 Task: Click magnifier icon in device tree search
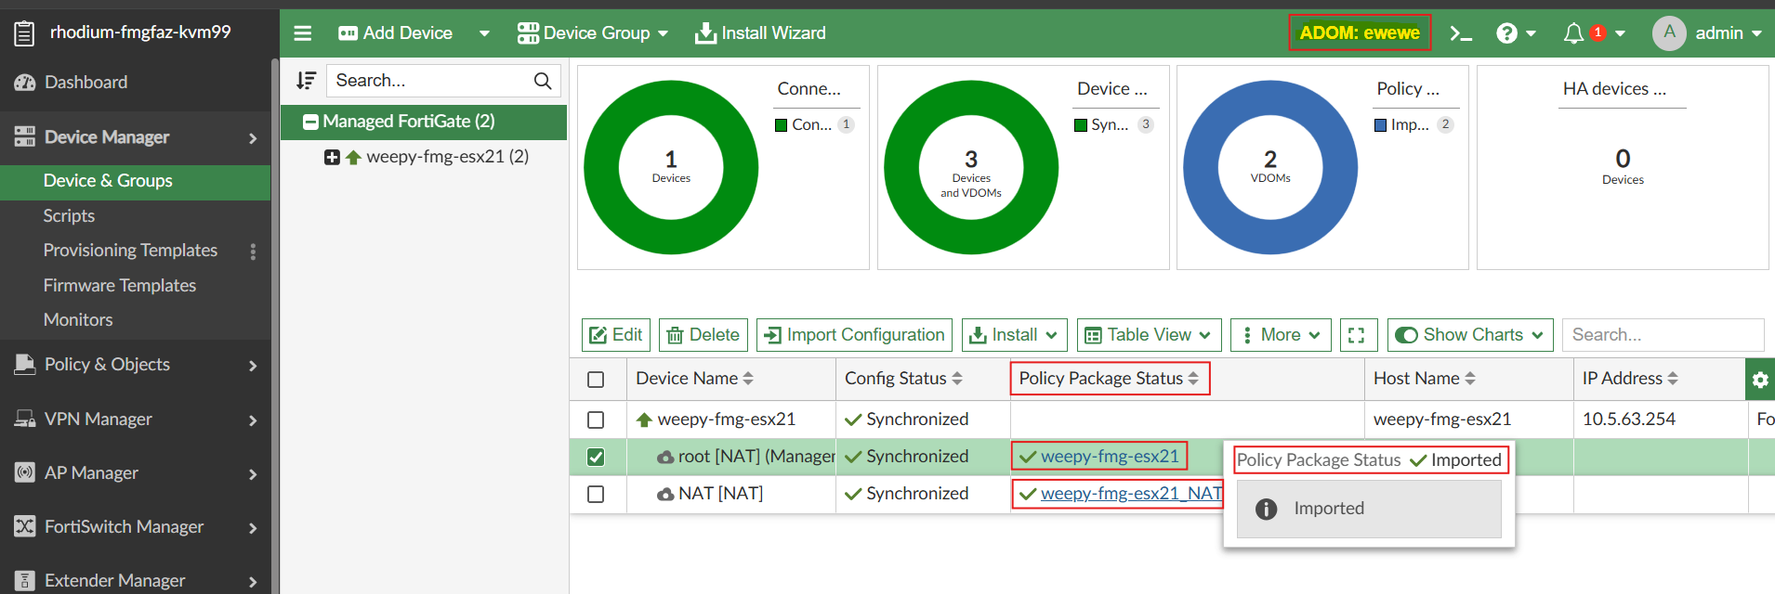pos(543,81)
